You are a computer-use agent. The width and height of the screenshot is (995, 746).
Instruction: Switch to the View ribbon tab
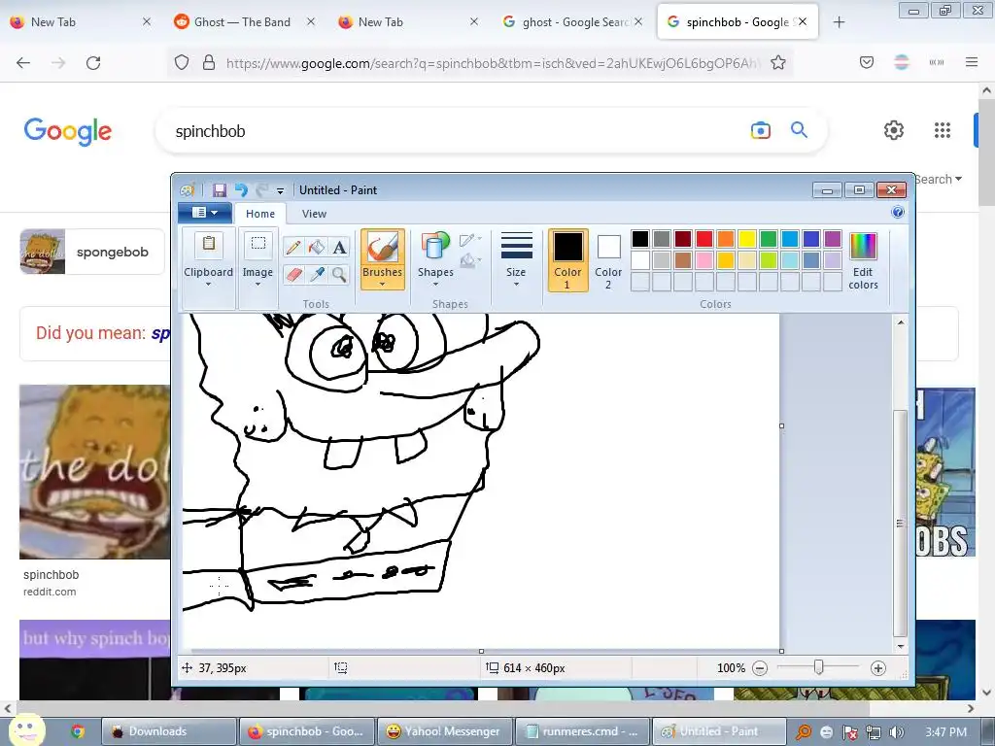pos(314,214)
